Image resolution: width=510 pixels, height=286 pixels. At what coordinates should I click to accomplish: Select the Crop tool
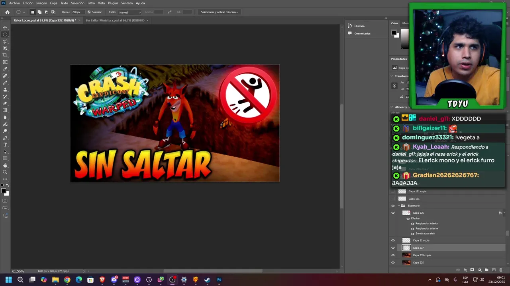click(5, 55)
